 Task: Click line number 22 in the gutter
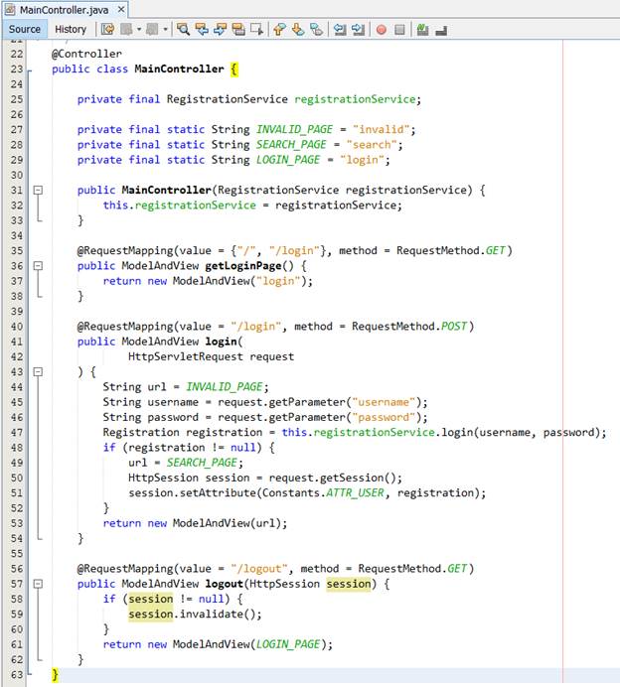pyautogui.click(x=17, y=54)
